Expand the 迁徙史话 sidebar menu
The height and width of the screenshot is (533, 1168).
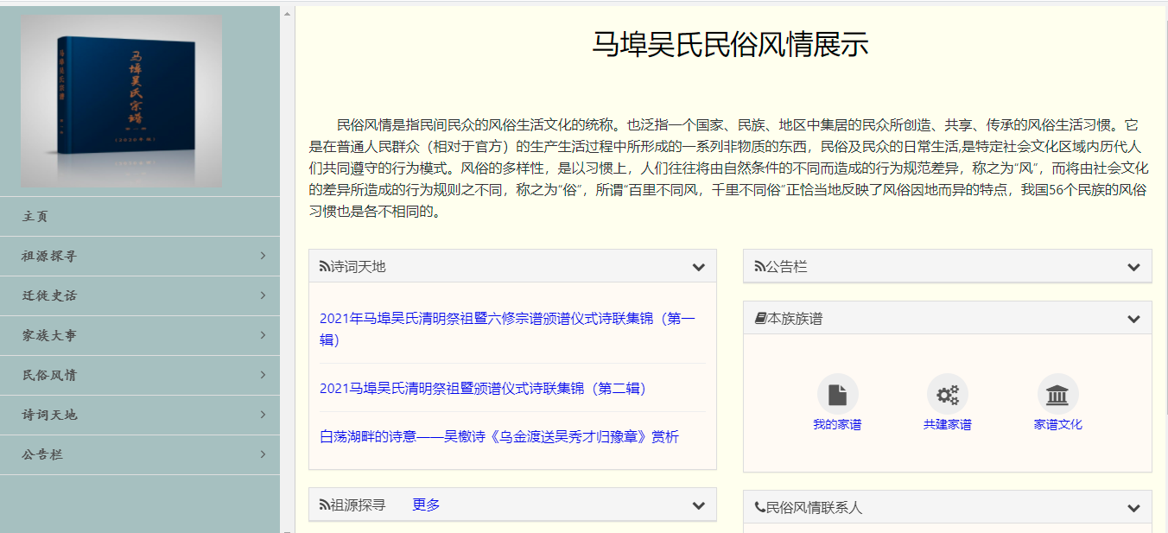click(x=140, y=295)
